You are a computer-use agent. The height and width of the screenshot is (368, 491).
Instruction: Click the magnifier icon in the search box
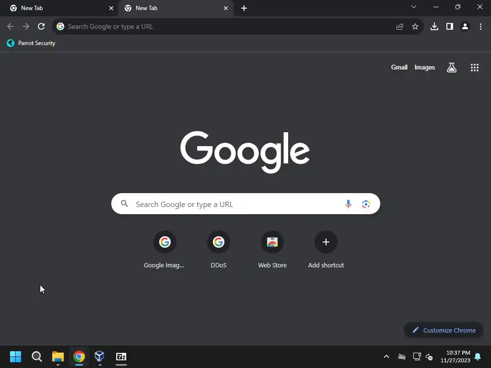pos(124,204)
